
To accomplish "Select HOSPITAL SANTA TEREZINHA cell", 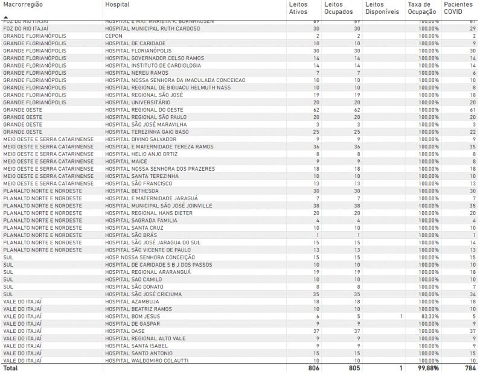I will [142, 176].
